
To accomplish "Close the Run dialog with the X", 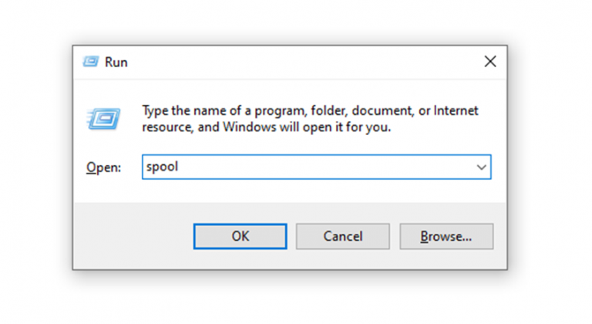I will coord(489,62).
